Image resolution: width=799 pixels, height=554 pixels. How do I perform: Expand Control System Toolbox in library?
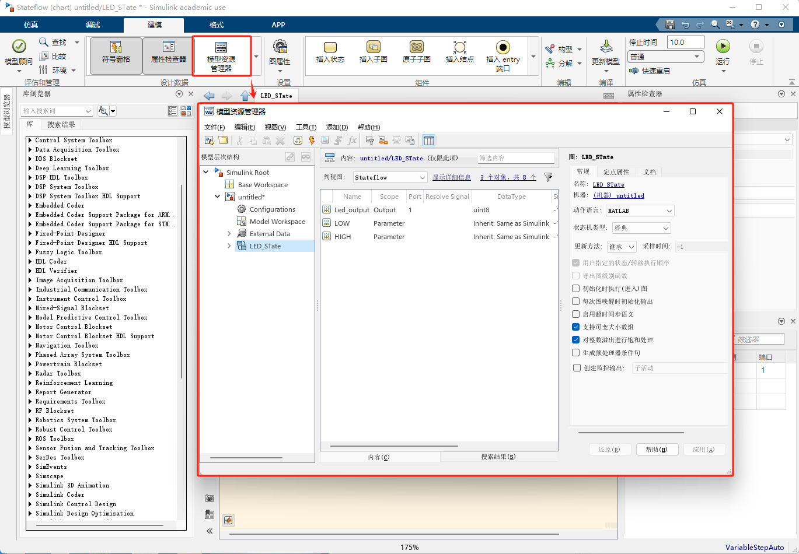[30, 140]
